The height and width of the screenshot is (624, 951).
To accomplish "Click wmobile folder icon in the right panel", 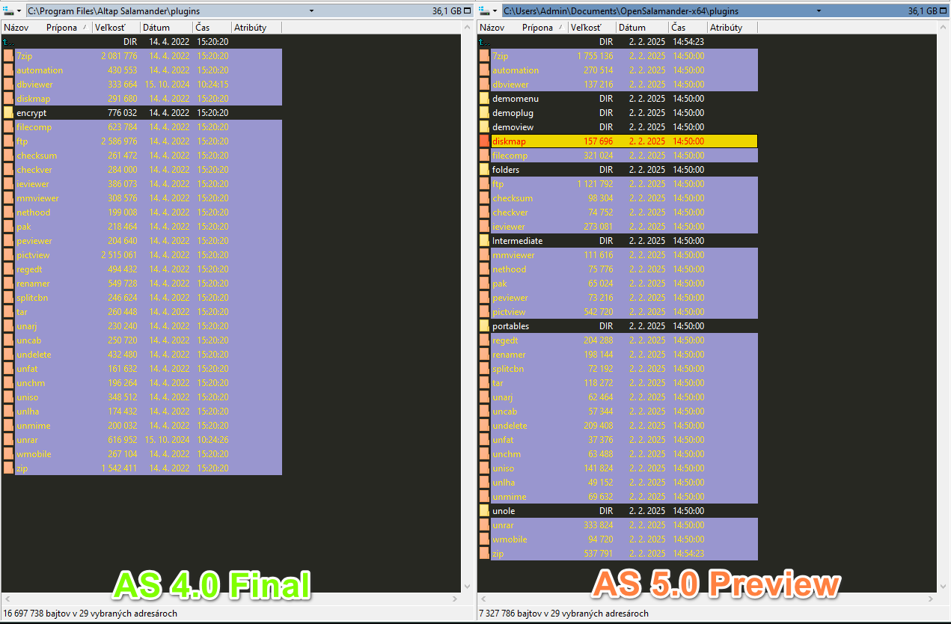I will [484, 539].
